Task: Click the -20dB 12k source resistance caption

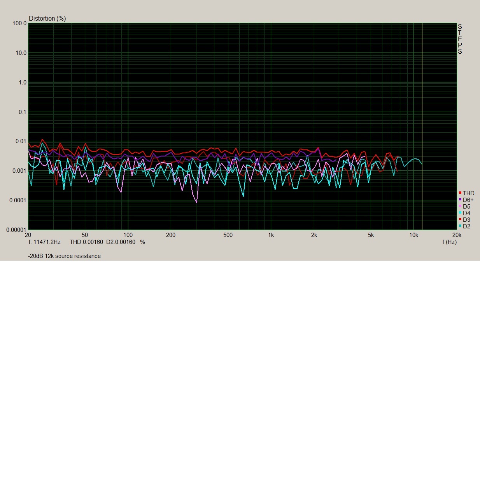Action: coord(64,256)
